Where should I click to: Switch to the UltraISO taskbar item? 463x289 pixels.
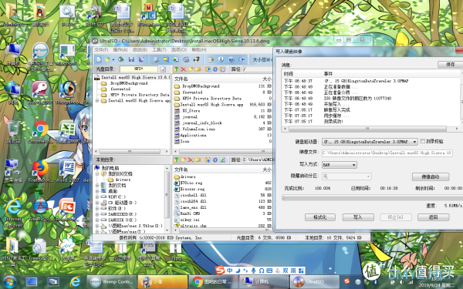pyautogui.click(x=315, y=282)
